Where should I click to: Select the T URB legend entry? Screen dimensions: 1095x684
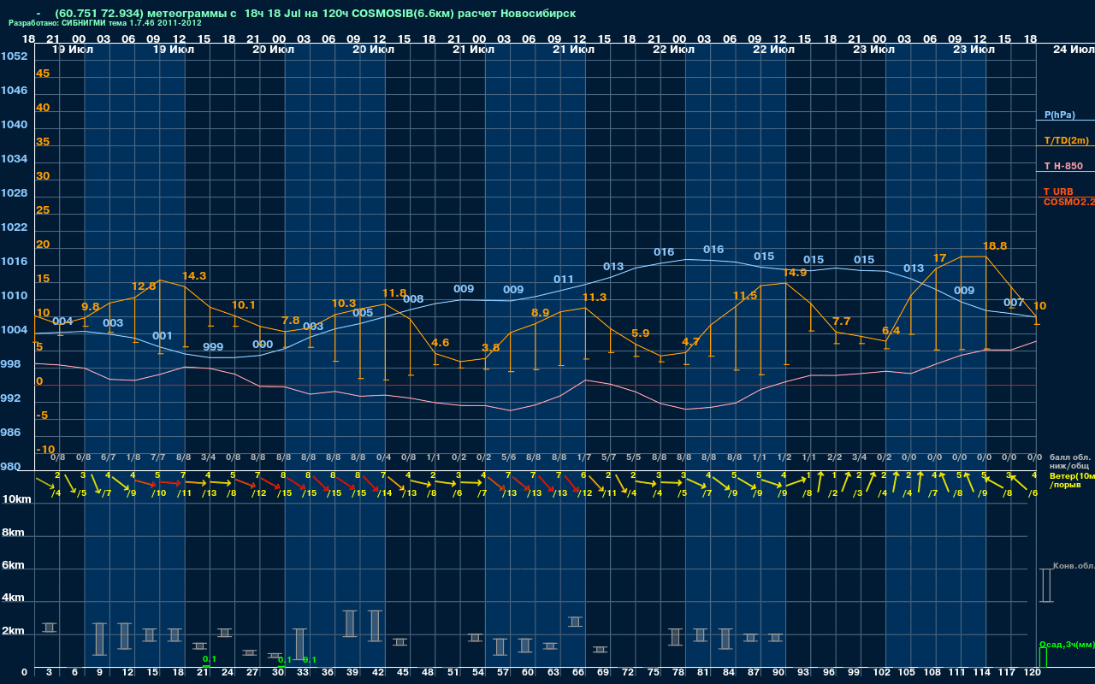point(1058,192)
